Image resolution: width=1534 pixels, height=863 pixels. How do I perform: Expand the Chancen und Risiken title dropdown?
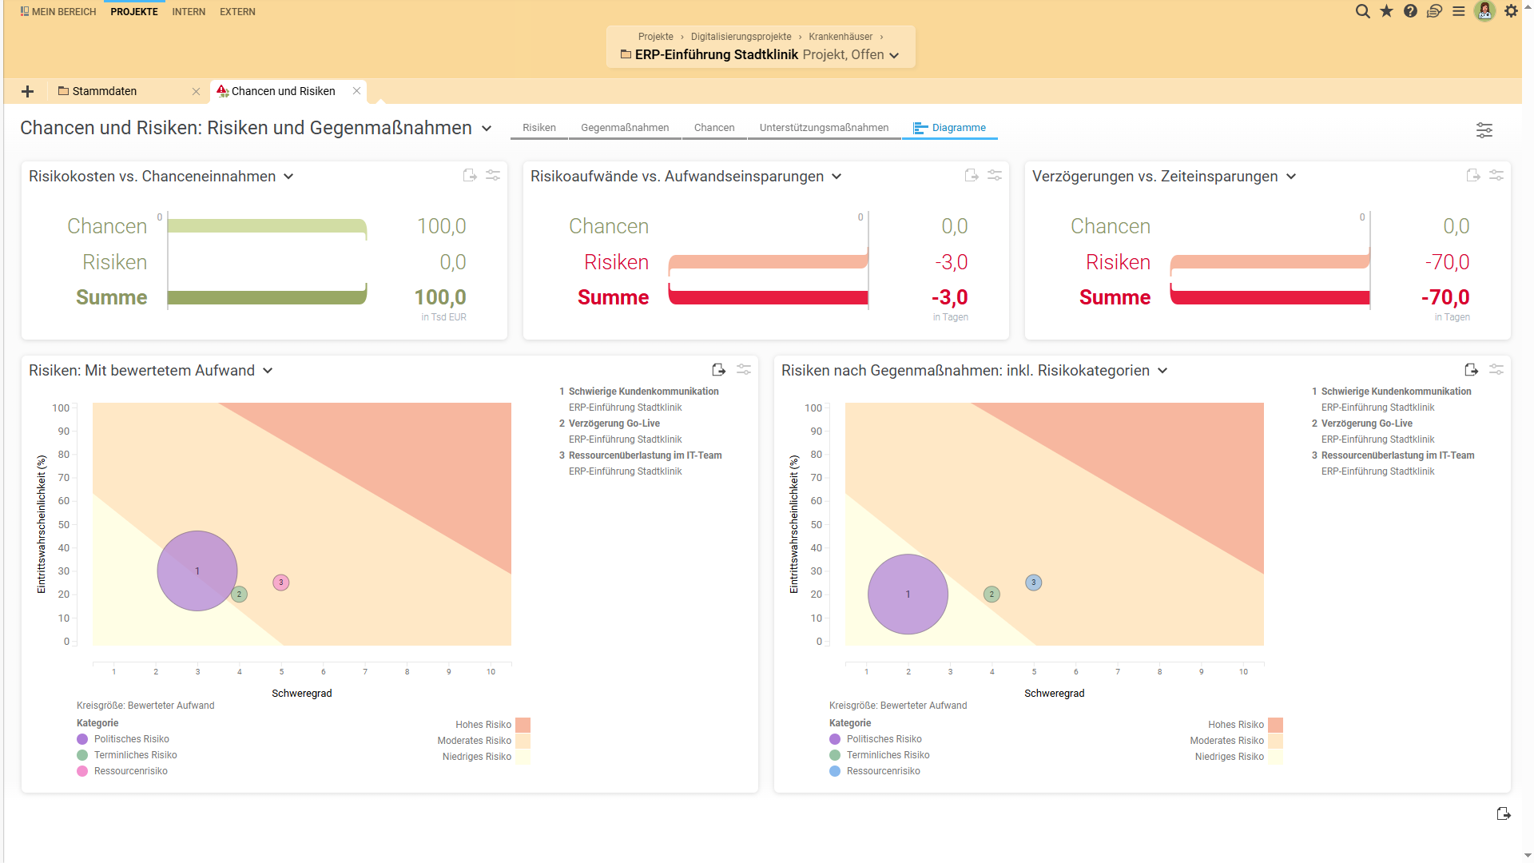pos(487,129)
